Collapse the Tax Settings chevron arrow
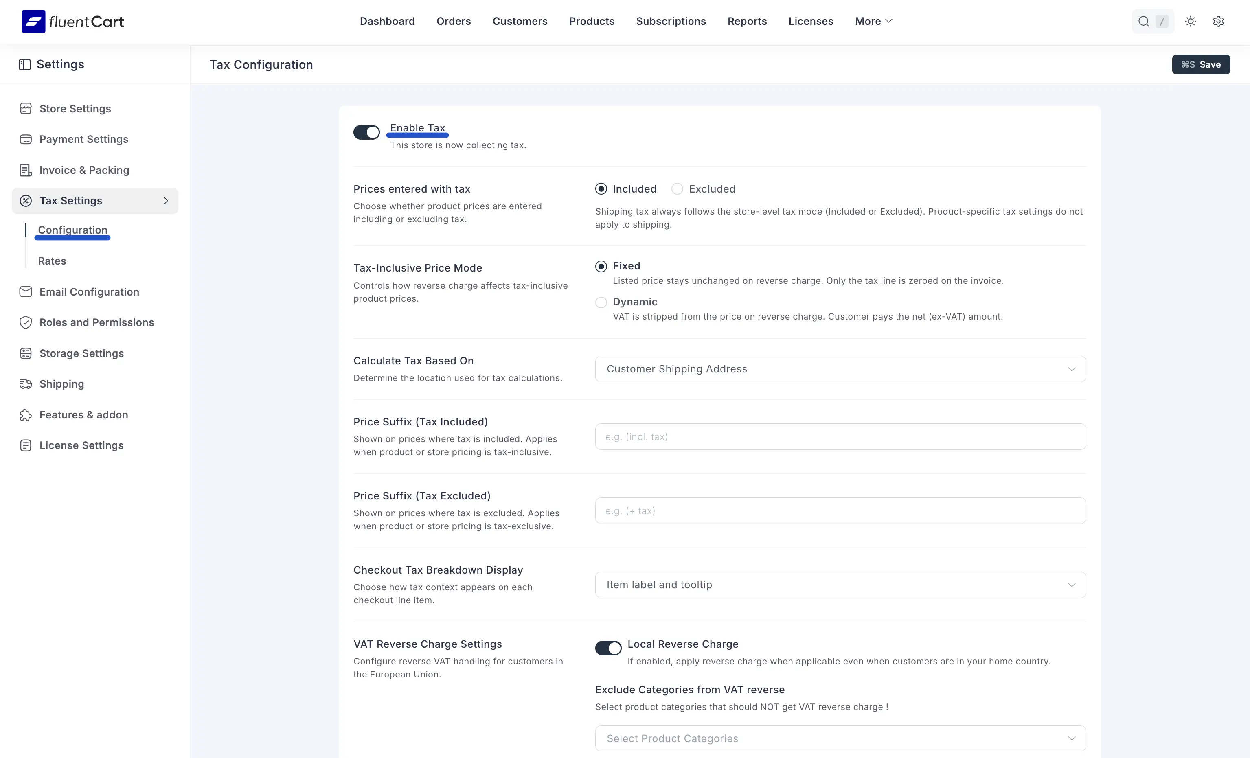 pyautogui.click(x=166, y=201)
